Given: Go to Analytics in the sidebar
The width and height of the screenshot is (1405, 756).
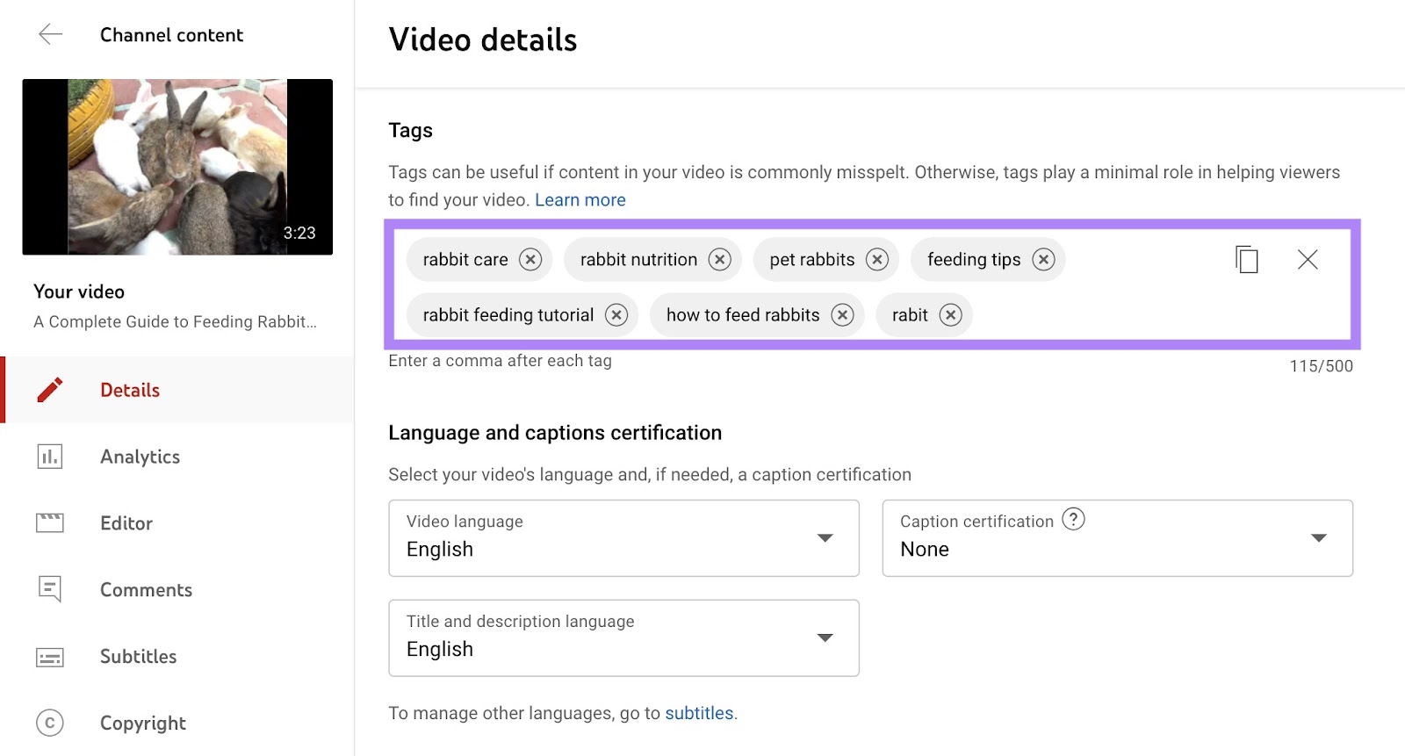Looking at the screenshot, I should [140, 457].
